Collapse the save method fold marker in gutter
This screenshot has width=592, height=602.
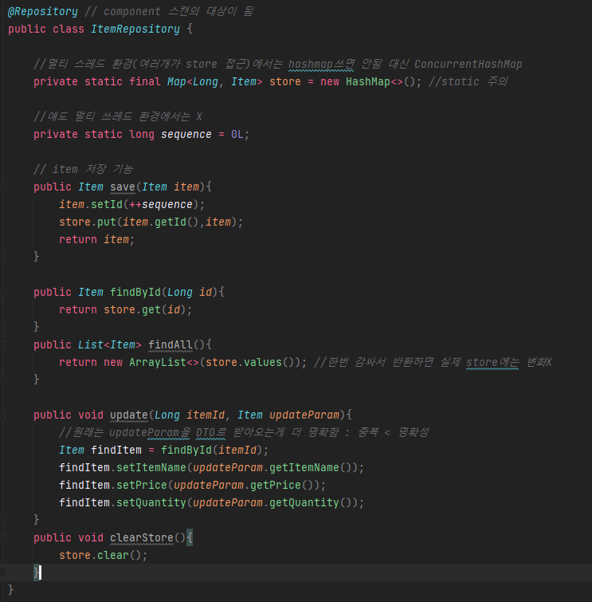click(4, 187)
